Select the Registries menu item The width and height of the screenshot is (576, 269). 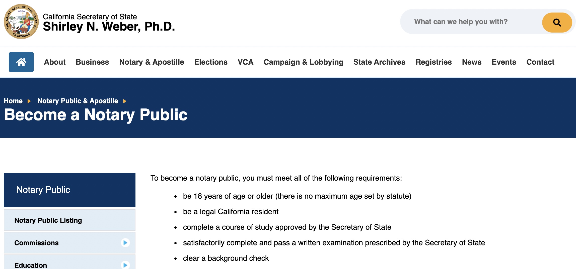click(x=434, y=62)
